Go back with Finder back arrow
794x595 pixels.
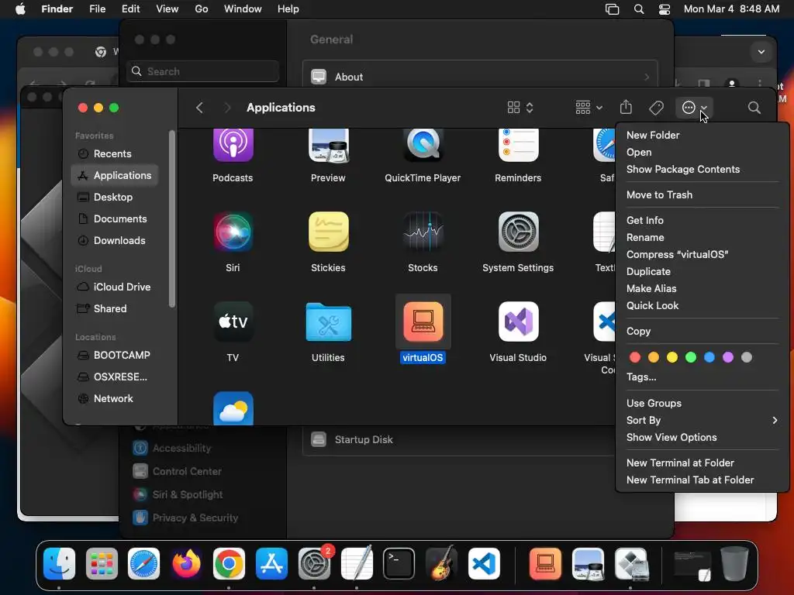coord(199,108)
